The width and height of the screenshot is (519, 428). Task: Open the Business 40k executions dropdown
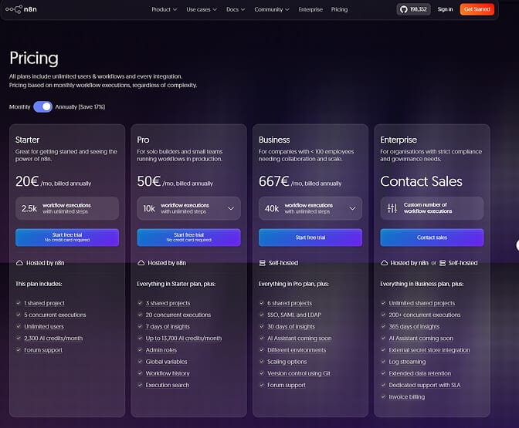(310, 208)
